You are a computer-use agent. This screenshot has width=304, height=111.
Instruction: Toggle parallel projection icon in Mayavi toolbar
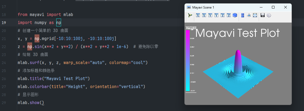click(x=243, y=15)
